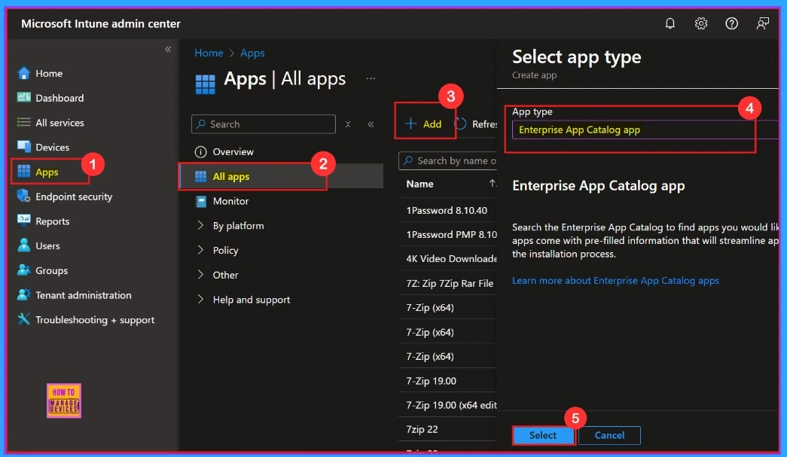Expand Help and support section

200,299
